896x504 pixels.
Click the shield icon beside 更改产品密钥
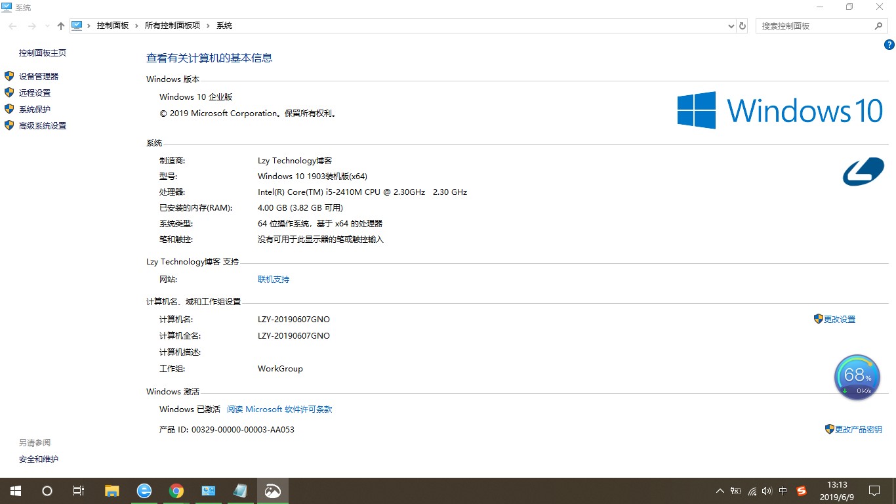click(x=829, y=429)
